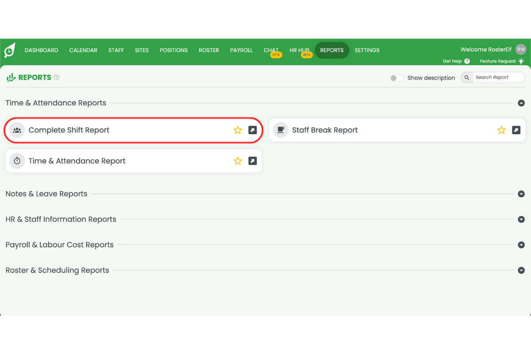Viewport: 531px width, 354px height.
Task: Star the Staff Break Report
Action: click(x=501, y=130)
